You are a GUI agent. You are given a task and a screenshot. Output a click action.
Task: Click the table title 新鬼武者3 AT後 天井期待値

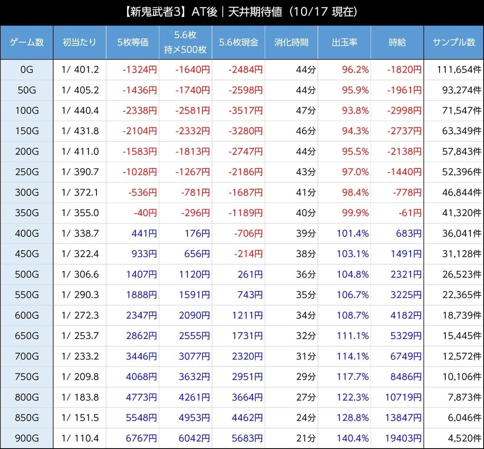coord(242,12)
